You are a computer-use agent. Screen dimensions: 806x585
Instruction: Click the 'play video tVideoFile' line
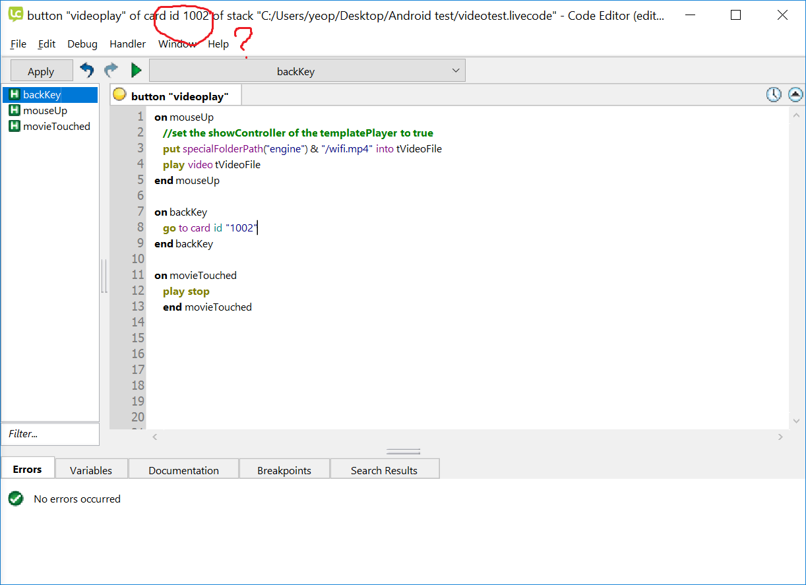tap(212, 165)
